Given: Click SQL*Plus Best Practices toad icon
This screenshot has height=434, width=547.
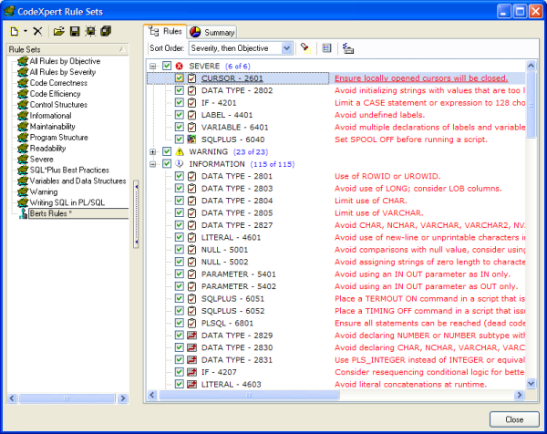Looking at the screenshot, I should click(x=23, y=170).
